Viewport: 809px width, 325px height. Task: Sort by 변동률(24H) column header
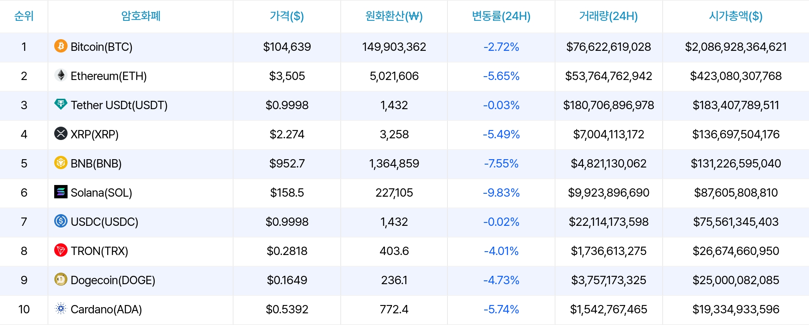tap(501, 16)
